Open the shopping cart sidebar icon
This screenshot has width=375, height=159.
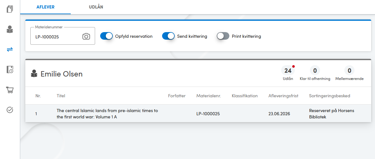(10, 90)
